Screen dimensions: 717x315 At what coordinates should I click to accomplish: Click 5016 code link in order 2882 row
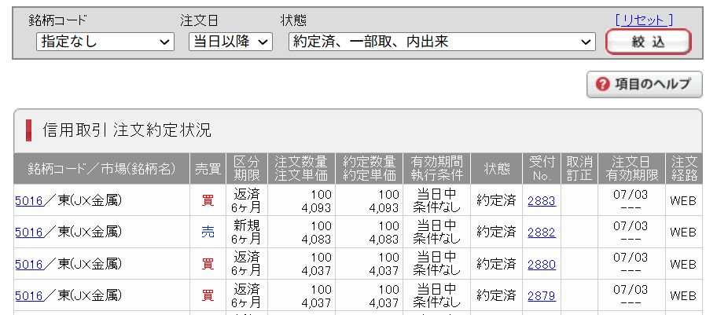coord(29,233)
